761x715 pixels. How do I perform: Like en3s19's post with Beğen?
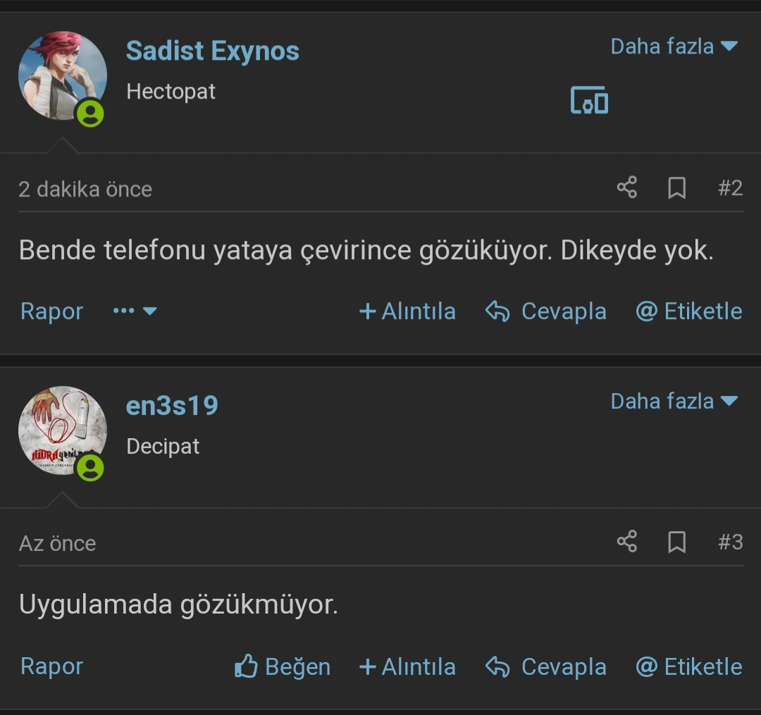coord(282,666)
